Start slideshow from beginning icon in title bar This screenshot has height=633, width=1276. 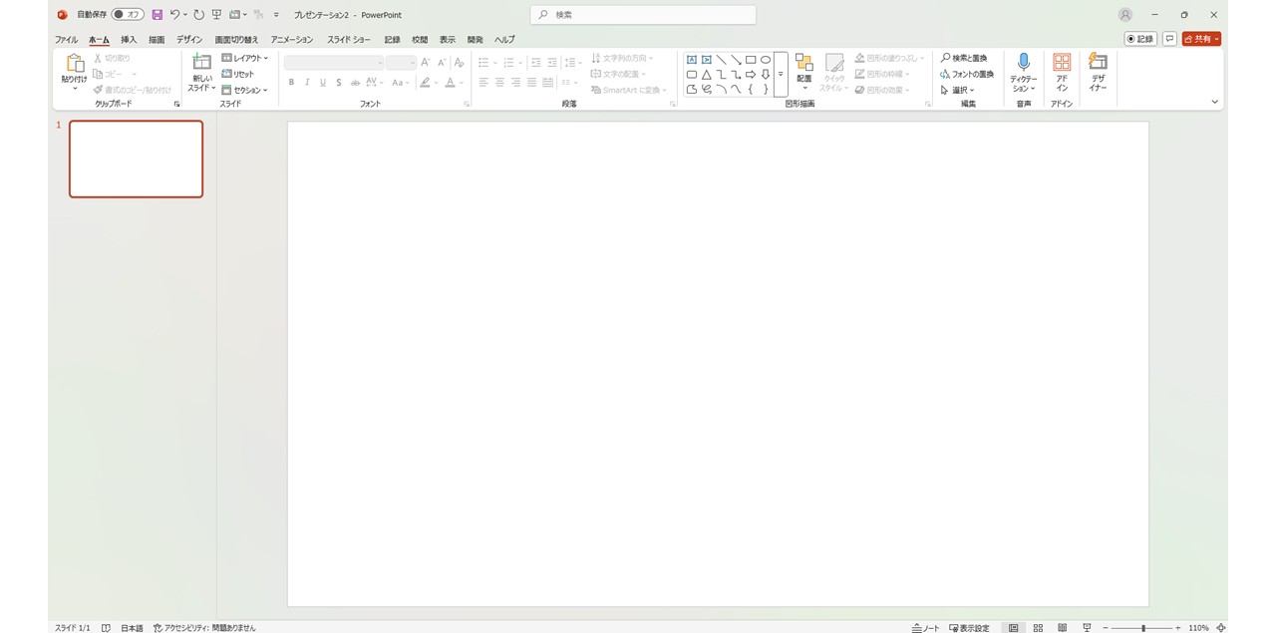[x=216, y=15]
